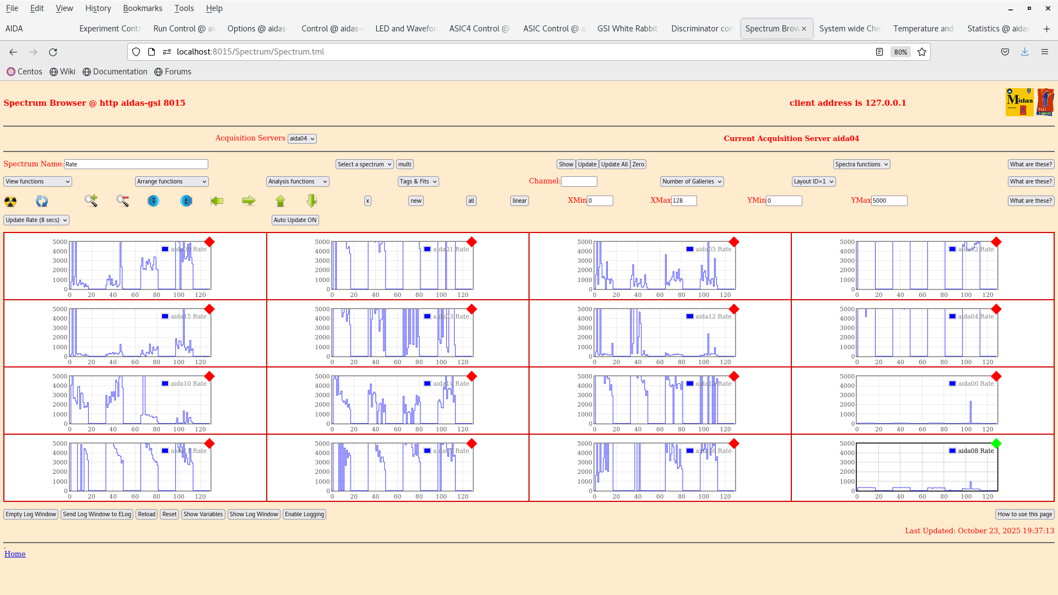
Task: Open the Select a spectrum dropdown
Action: (364, 164)
